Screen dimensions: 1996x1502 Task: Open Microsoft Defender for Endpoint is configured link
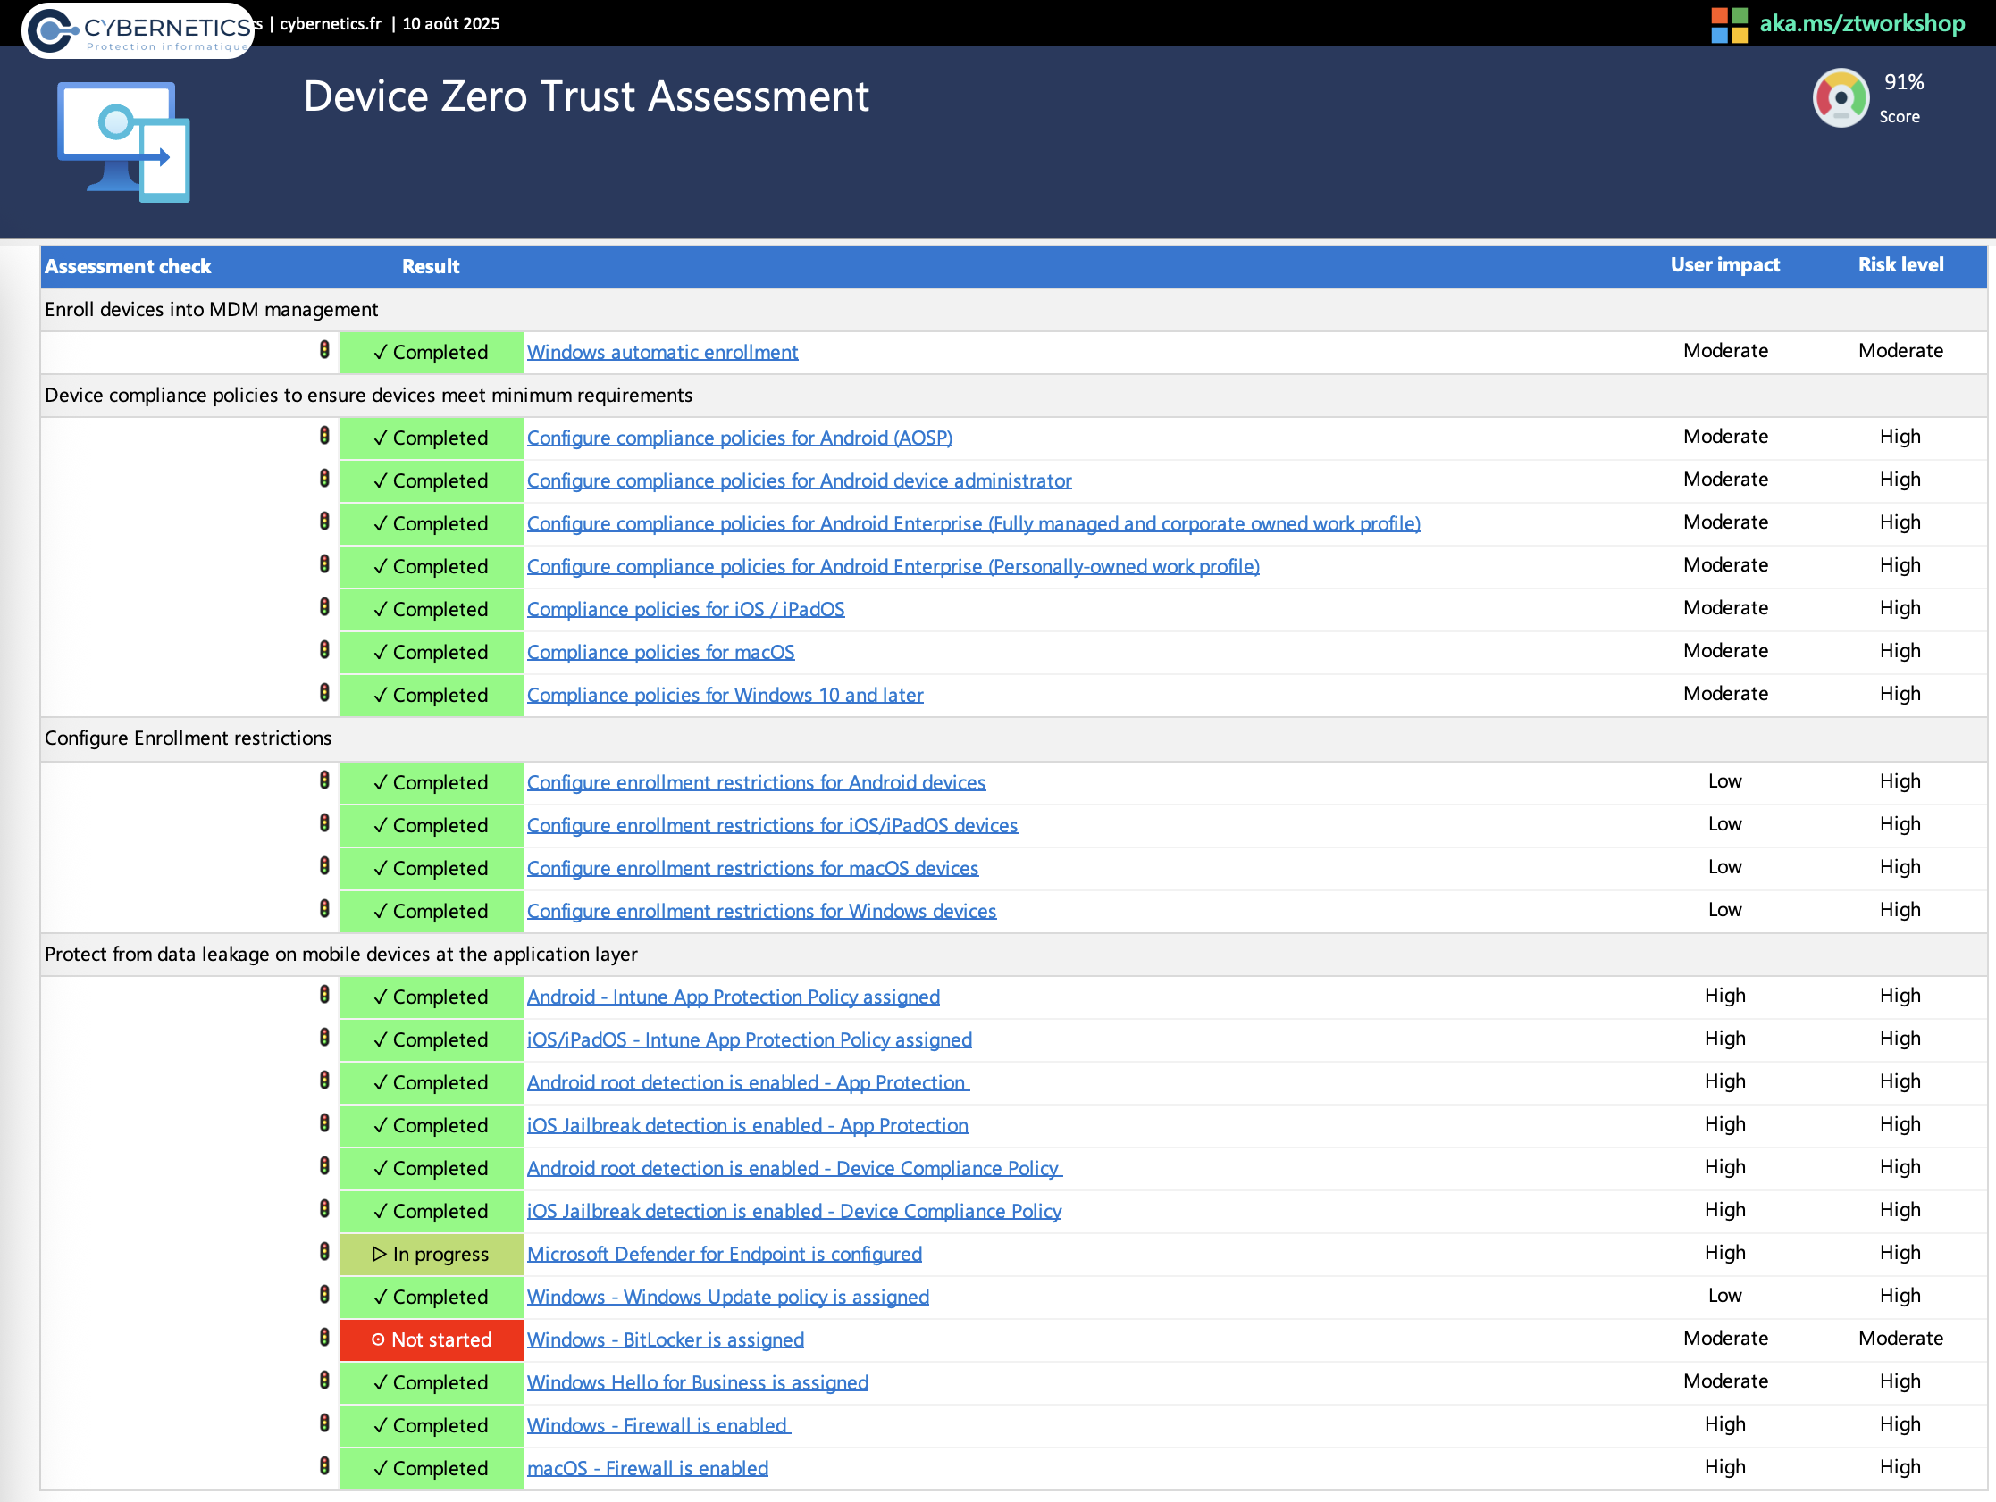tap(724, 1254)
